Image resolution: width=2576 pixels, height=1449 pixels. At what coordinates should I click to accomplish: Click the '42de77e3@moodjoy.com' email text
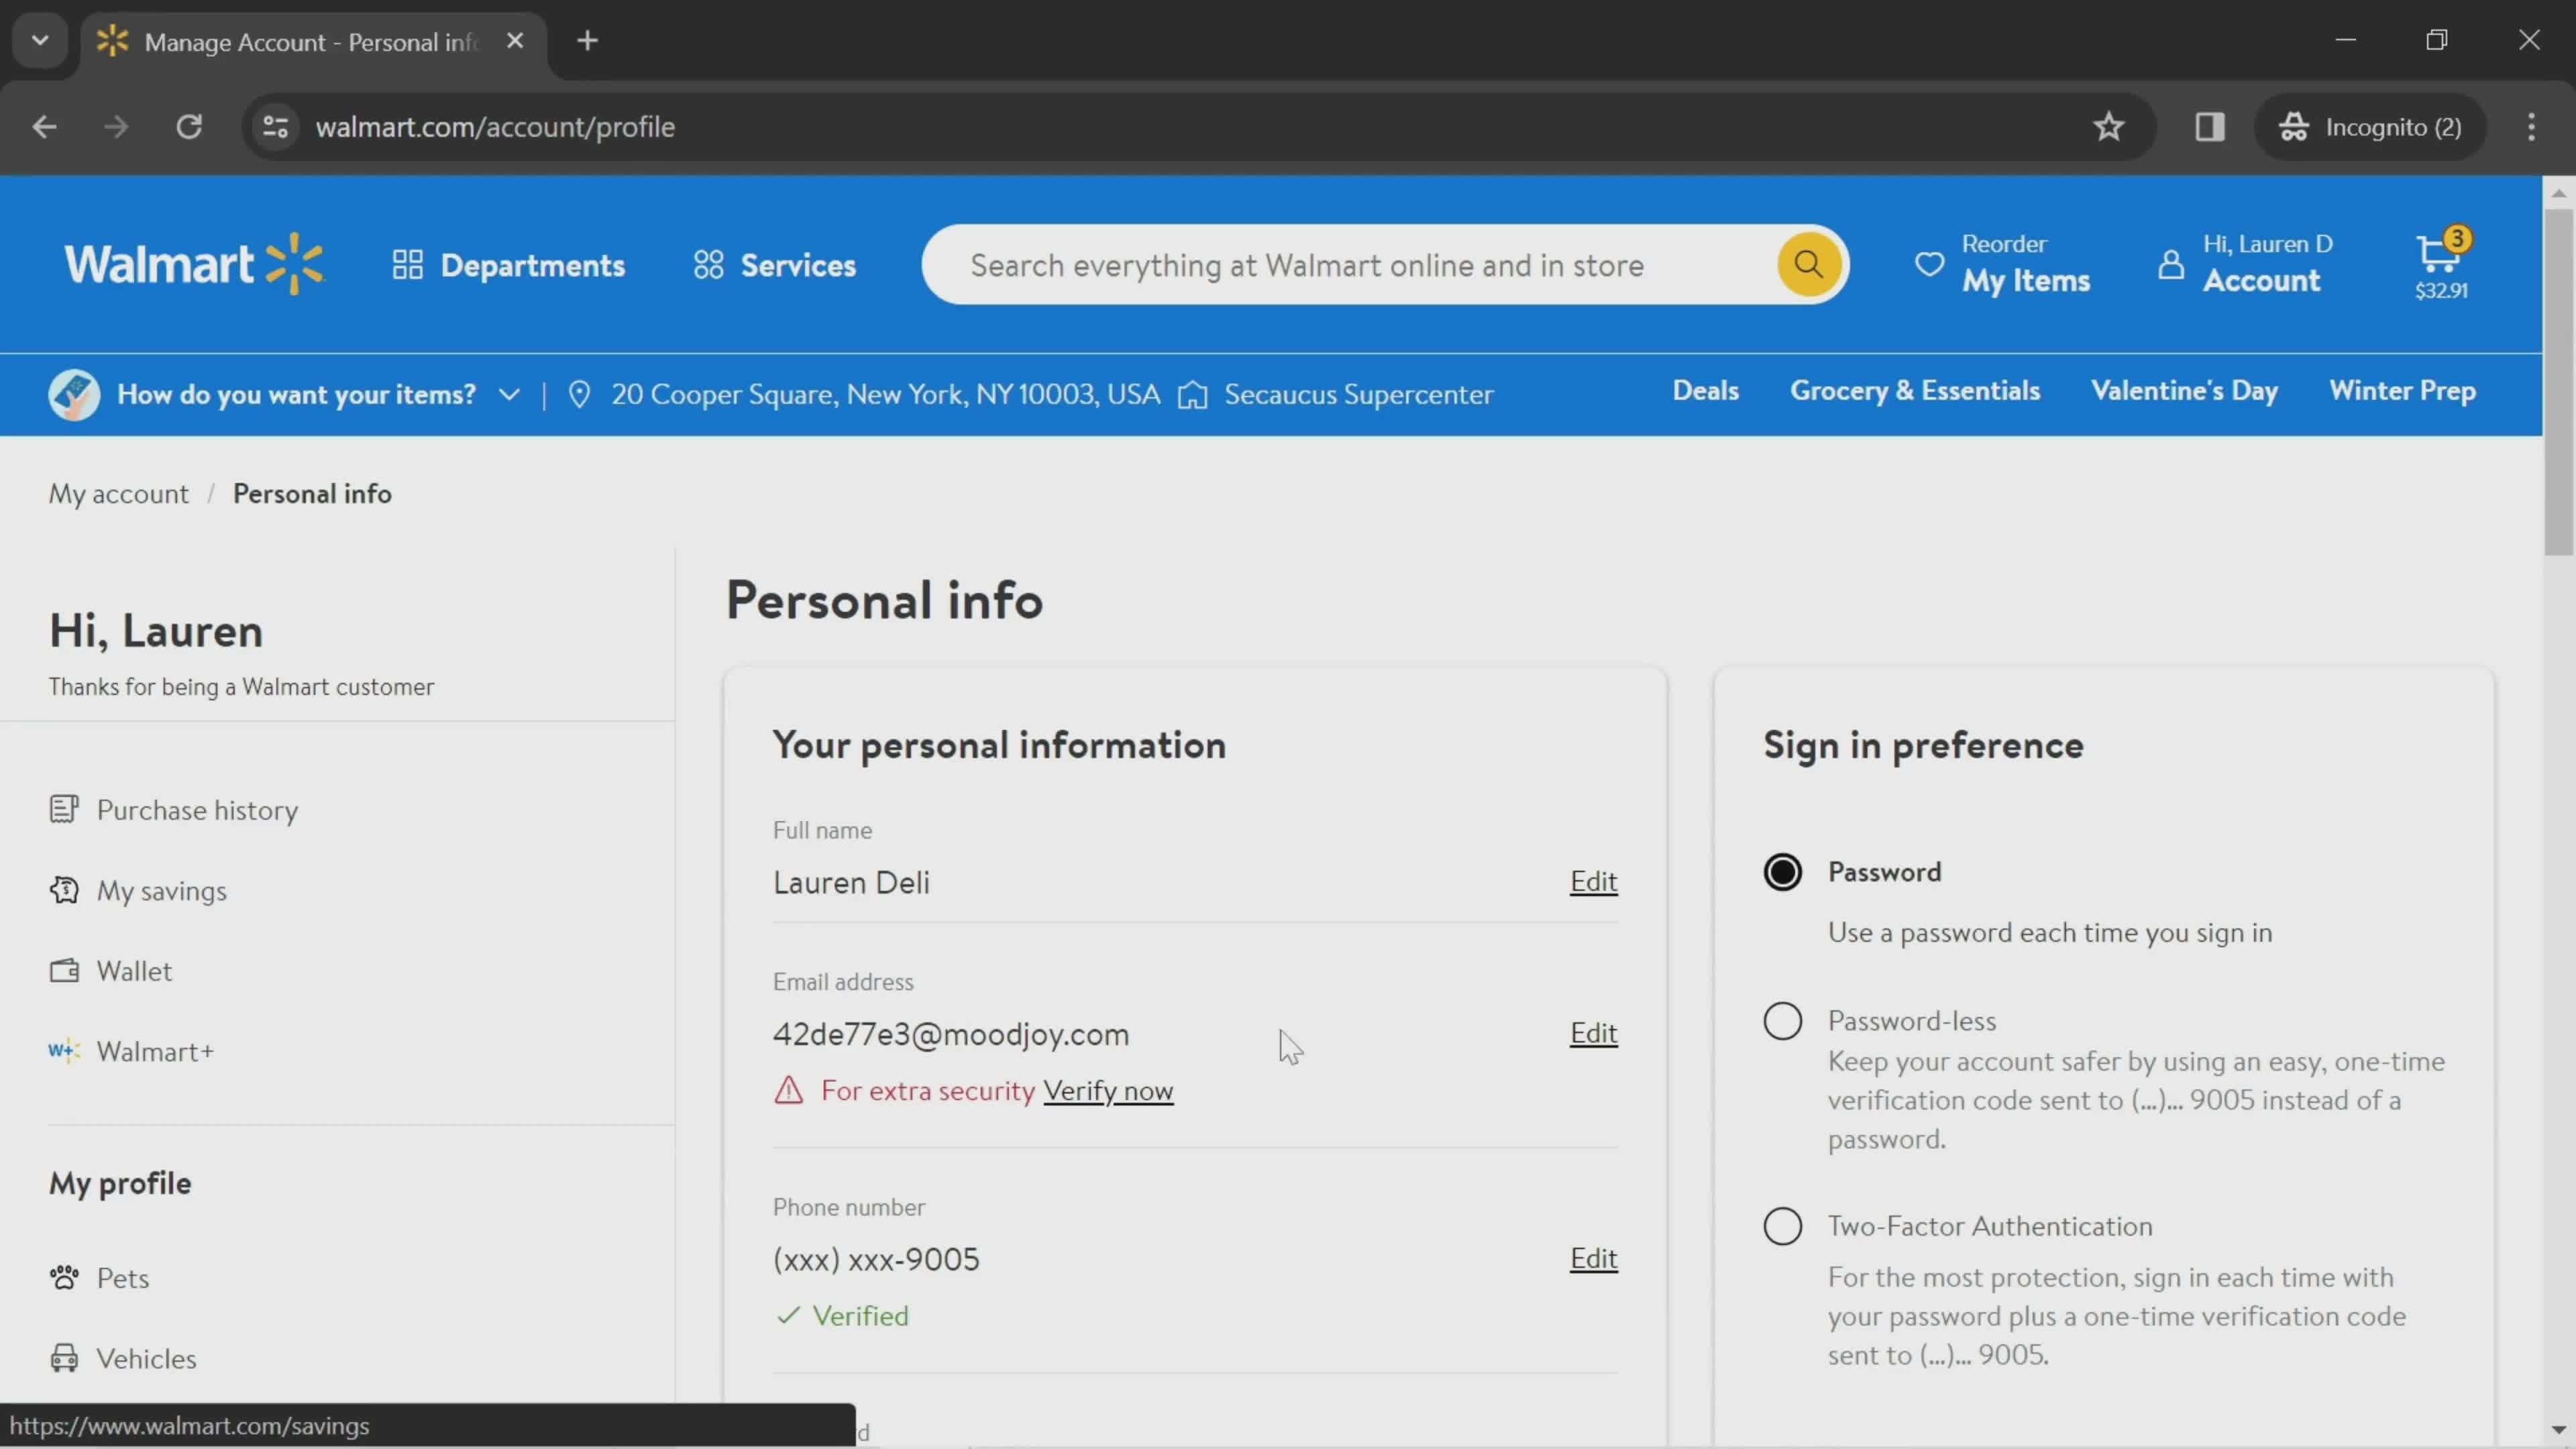[951, 1034]
